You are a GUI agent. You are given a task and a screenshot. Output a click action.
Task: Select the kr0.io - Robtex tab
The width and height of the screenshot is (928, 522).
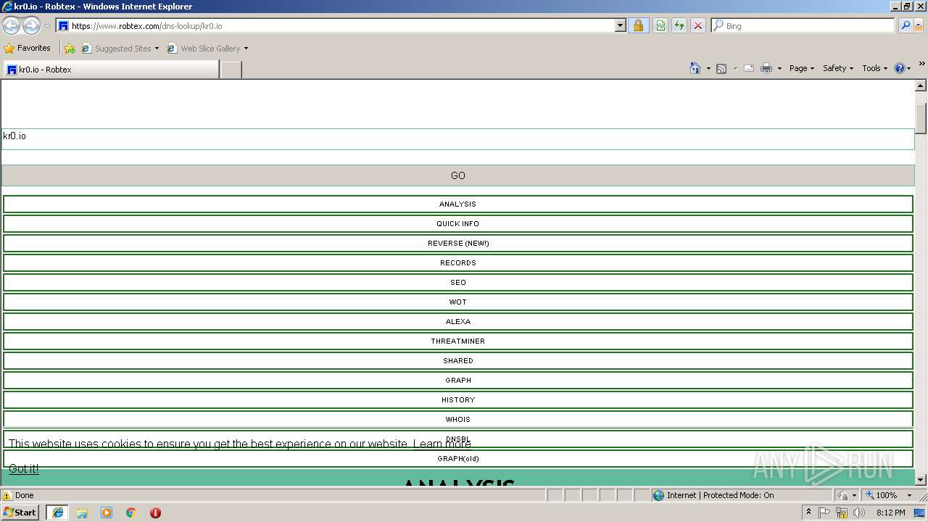[x=110, y=70]
